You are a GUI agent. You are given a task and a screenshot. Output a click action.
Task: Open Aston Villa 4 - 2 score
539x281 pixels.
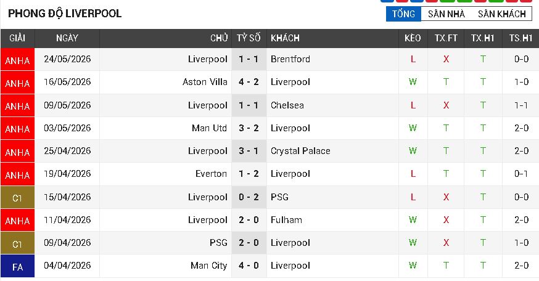[249, 82]
